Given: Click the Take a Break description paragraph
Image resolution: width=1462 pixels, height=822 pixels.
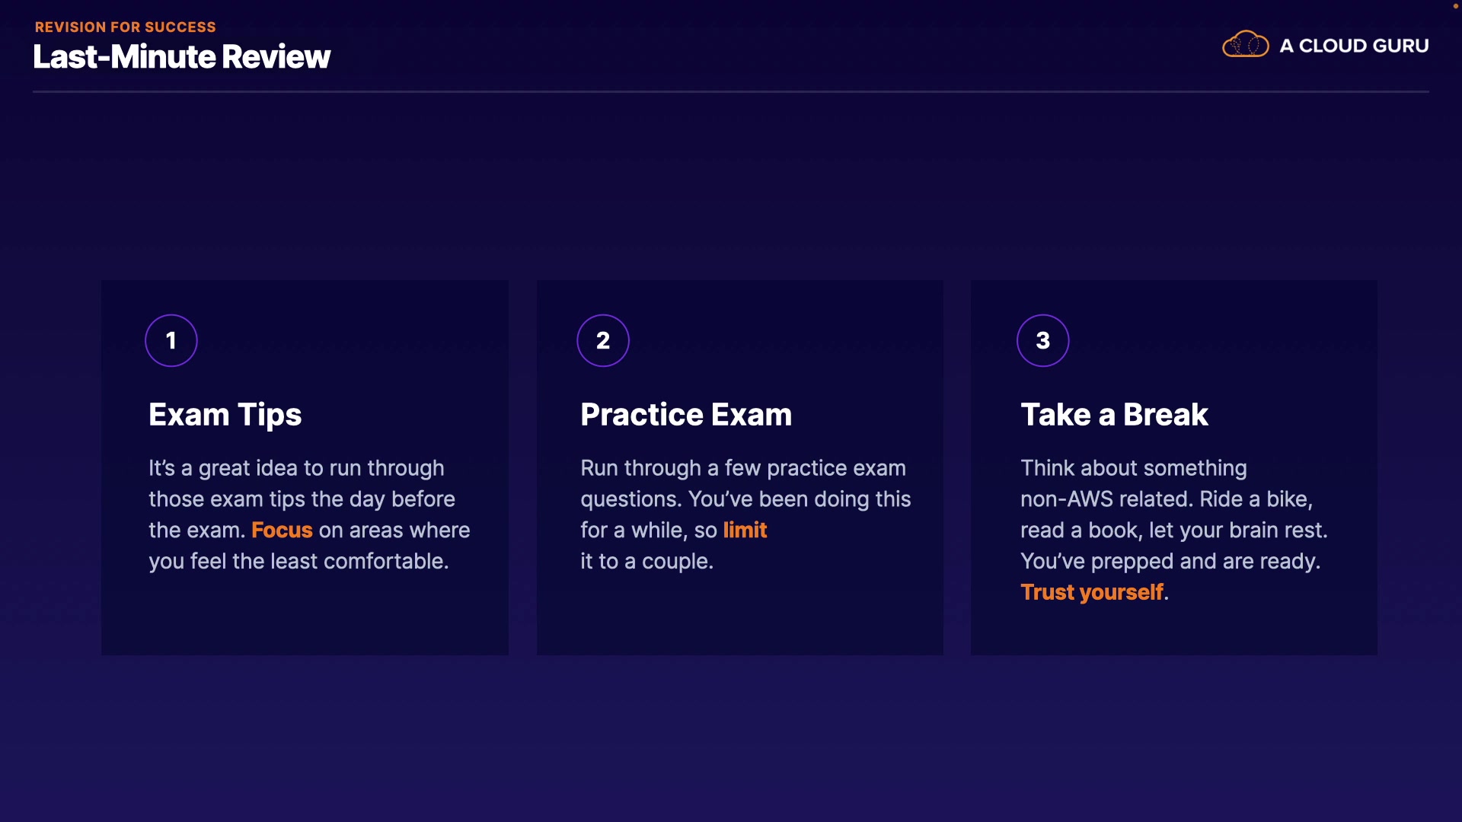Looking at the screenshot, I should [x=1173, y=515].
